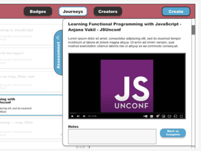The height and width of the screenshot is (151, 201).
Task: Mute the video with the speaker icon
Action: pyautogui.click(x=84, y=116)
